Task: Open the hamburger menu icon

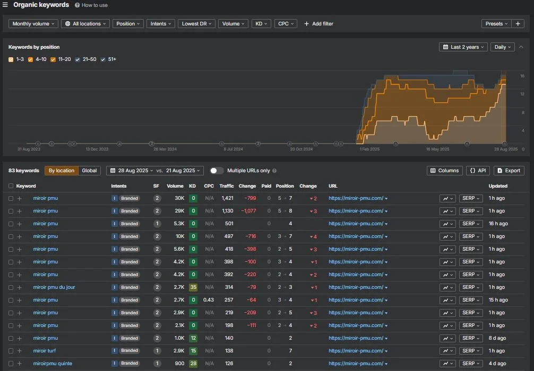Action: tap(5, 5)
